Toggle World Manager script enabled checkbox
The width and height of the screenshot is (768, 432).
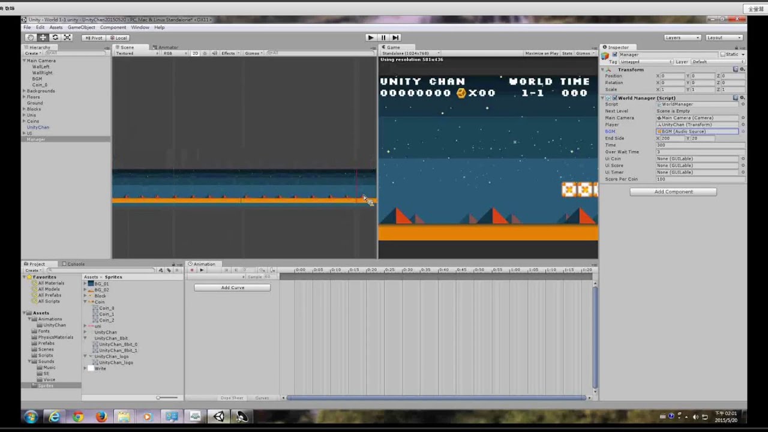(x=614, y=98)
